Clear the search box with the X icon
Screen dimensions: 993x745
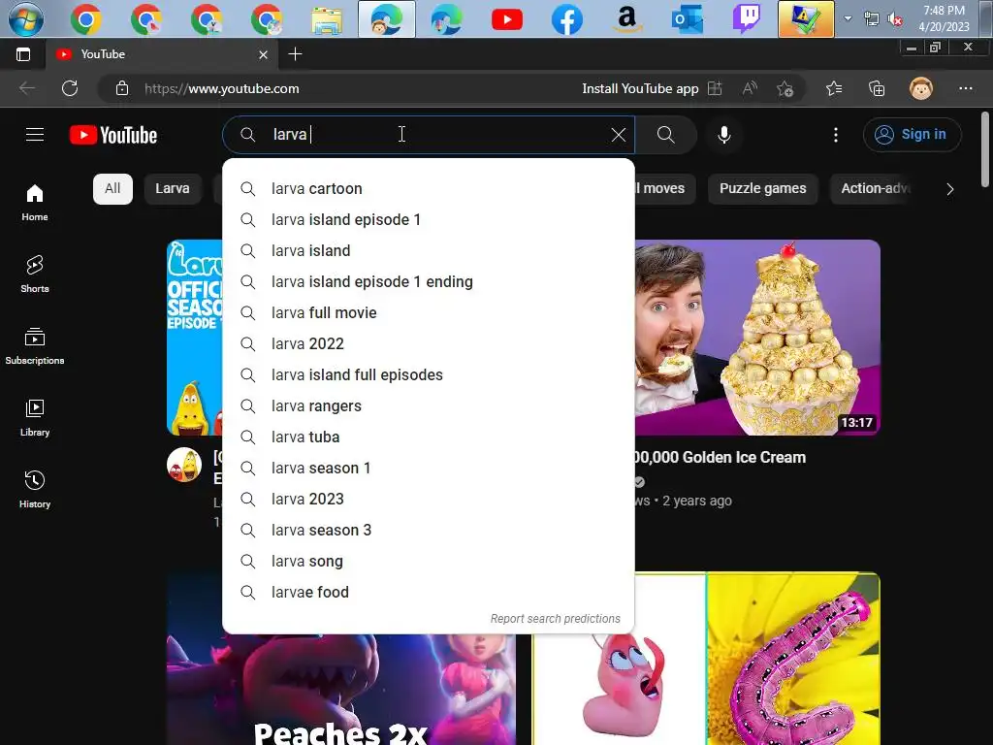618,134
